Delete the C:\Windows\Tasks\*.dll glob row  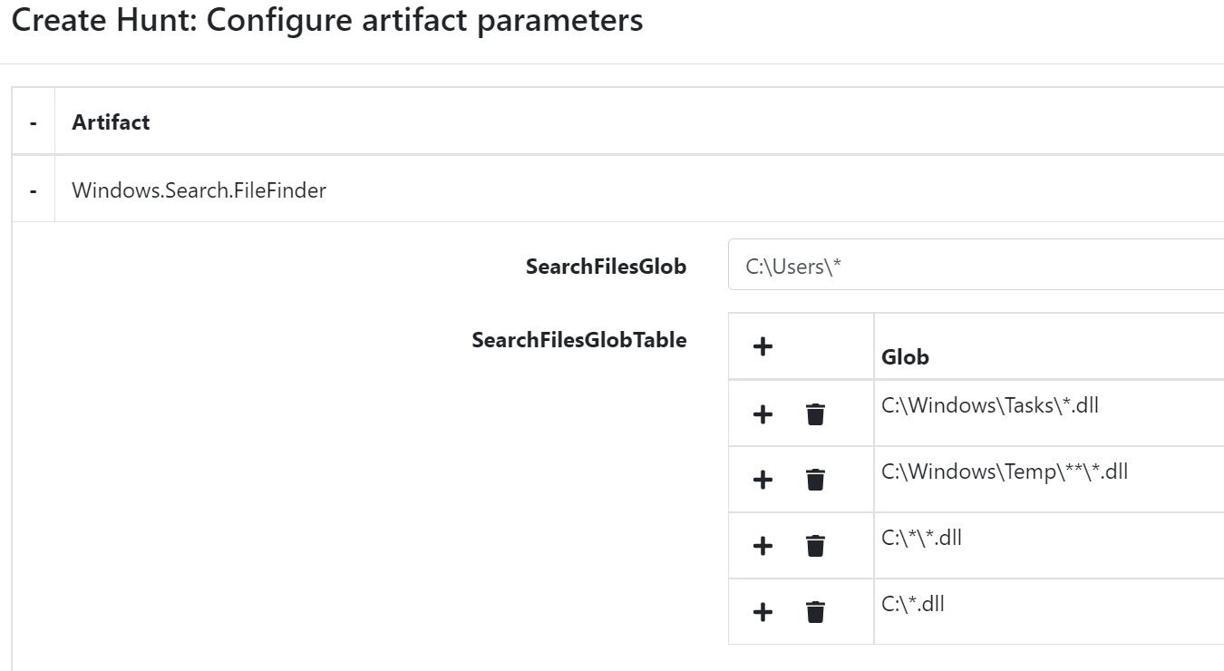pos(815,414)
